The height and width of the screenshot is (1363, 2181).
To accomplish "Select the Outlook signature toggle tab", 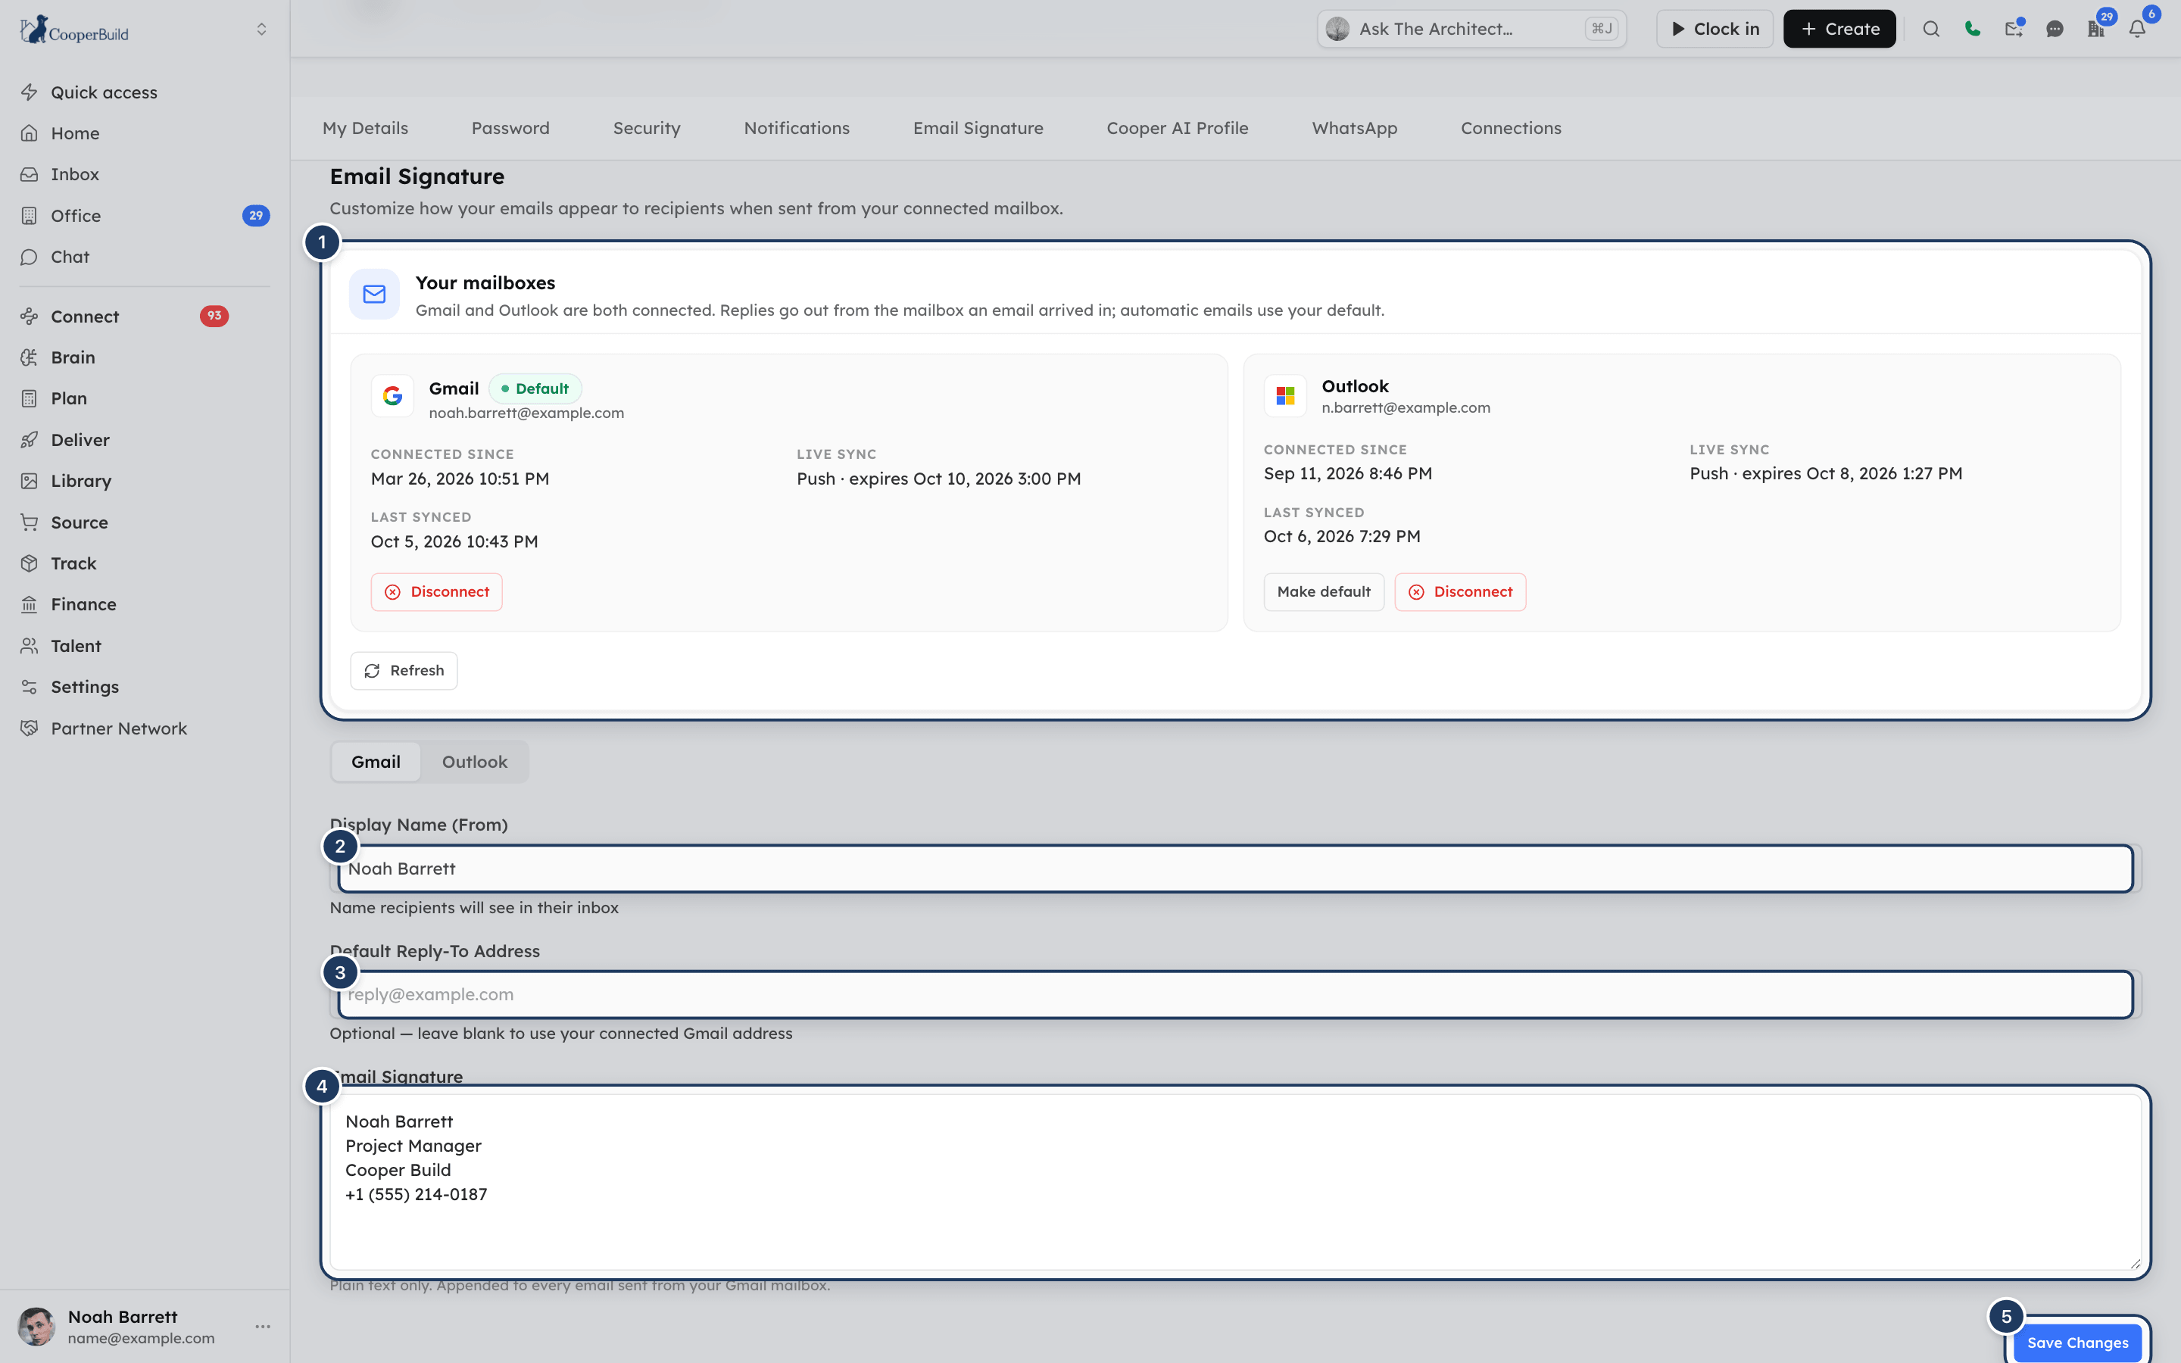I will tap(474, 762).
